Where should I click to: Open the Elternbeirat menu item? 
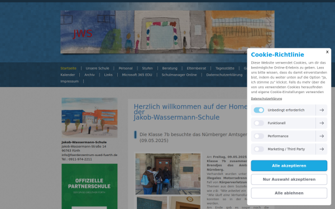coord(197,68)
